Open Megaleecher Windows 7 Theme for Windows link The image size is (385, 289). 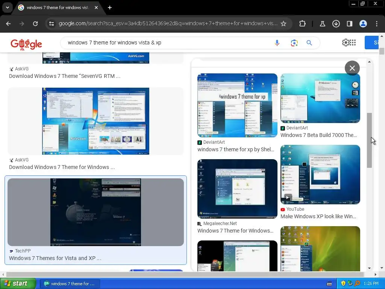[x=235, y=231]
